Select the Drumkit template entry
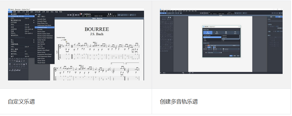The height and width of the screenshot is (116, 292). (x=44, y=29)
